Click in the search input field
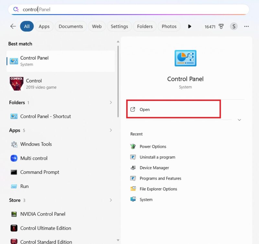The height and width of the screenshot is (244, 259). click(129, 9)
